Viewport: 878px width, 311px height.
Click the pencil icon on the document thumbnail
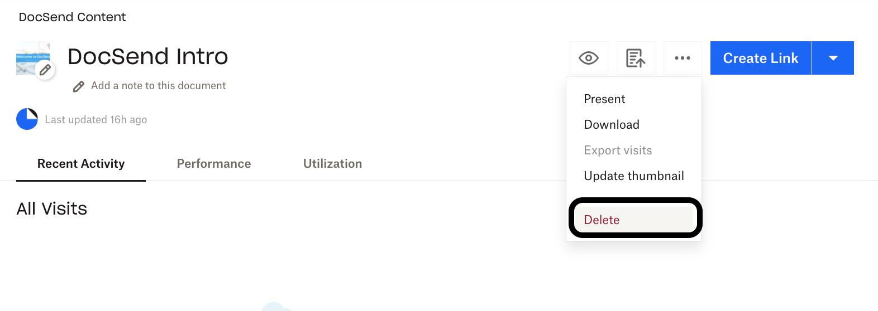pos(45,70)
